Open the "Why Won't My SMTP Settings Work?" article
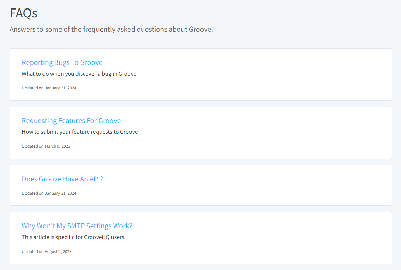The width and height of the screenshot is (401, 270). coord(77,226)
